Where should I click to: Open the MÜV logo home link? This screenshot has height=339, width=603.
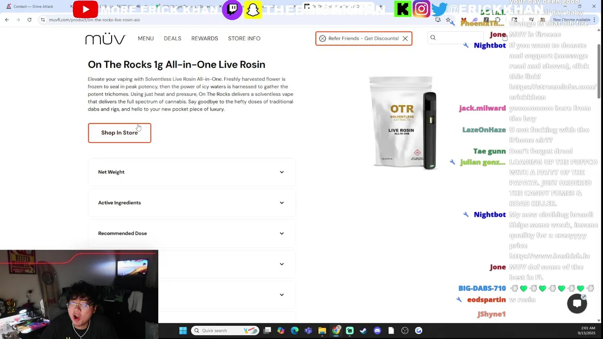click(x=105, y=39)
